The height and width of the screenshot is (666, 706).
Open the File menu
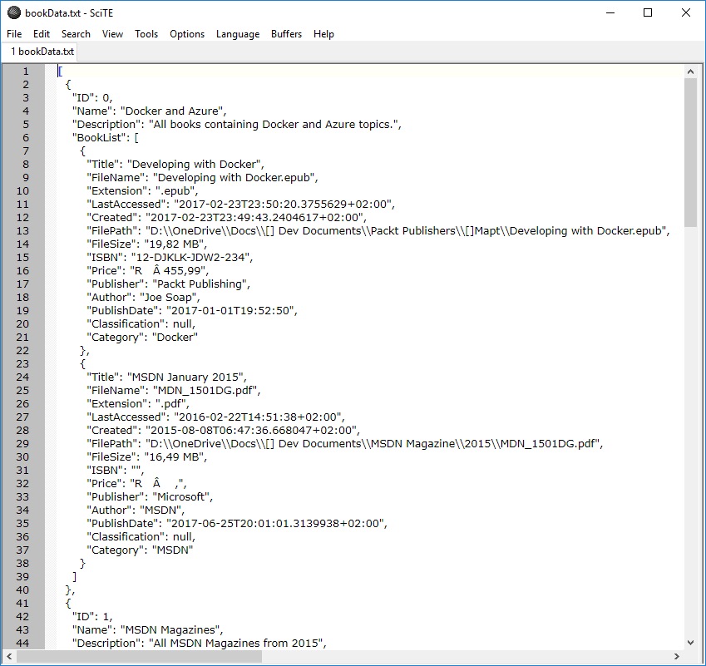14,34
